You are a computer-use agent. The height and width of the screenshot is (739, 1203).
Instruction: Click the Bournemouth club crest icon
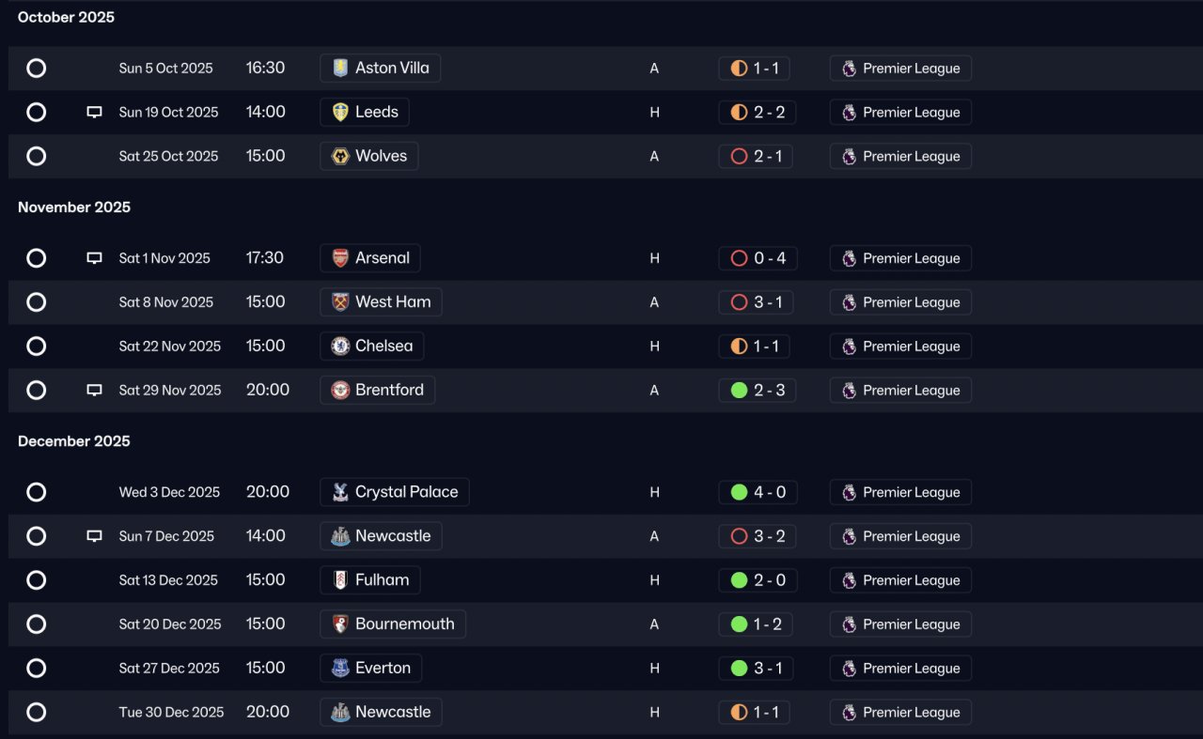340,624
